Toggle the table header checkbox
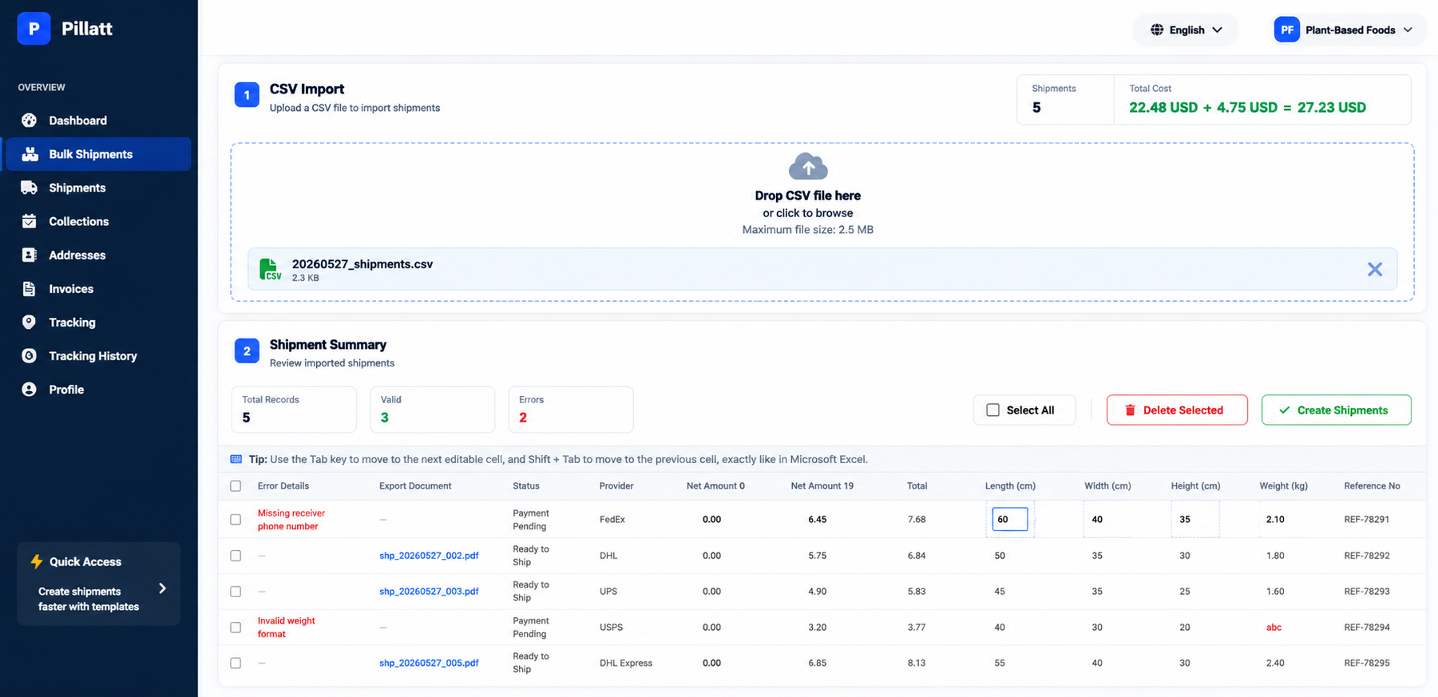1438x697 pixels. pos(236,486)
